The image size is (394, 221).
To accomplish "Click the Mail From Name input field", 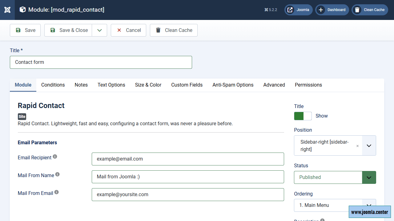I will [x=188, y=177].
